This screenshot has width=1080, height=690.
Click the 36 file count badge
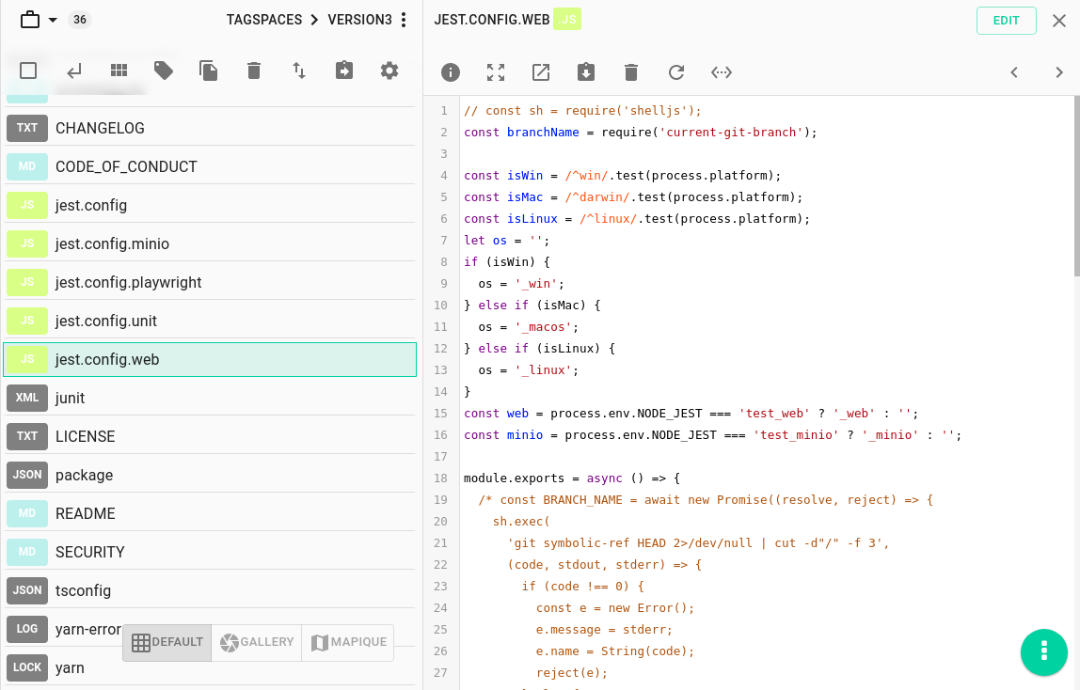80,19
